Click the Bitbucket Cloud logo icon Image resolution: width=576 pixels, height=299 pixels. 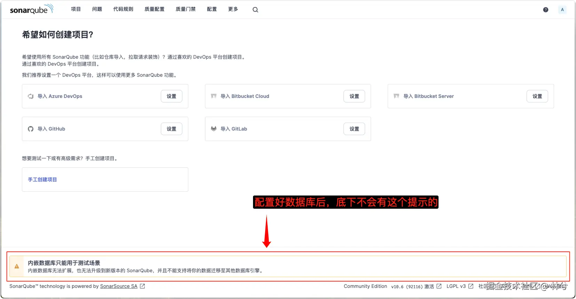pos(214,96)
